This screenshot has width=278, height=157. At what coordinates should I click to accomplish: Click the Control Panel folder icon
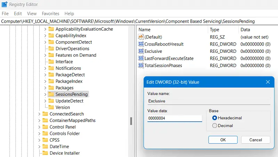point(45,127)
